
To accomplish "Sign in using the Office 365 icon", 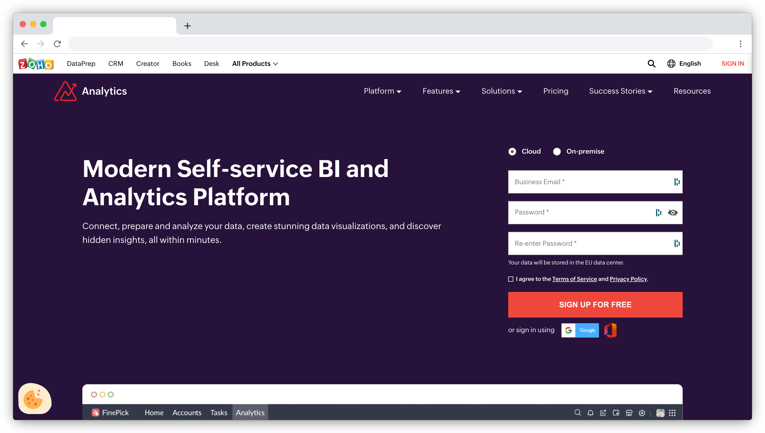I will pyautogui.click(x=610, y=330).
